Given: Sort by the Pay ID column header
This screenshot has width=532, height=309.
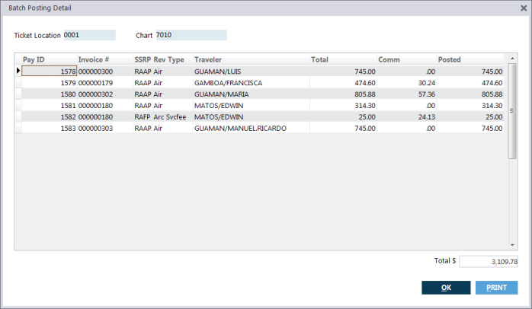Looking at the screenshot, I should click(x=50, y=59).
